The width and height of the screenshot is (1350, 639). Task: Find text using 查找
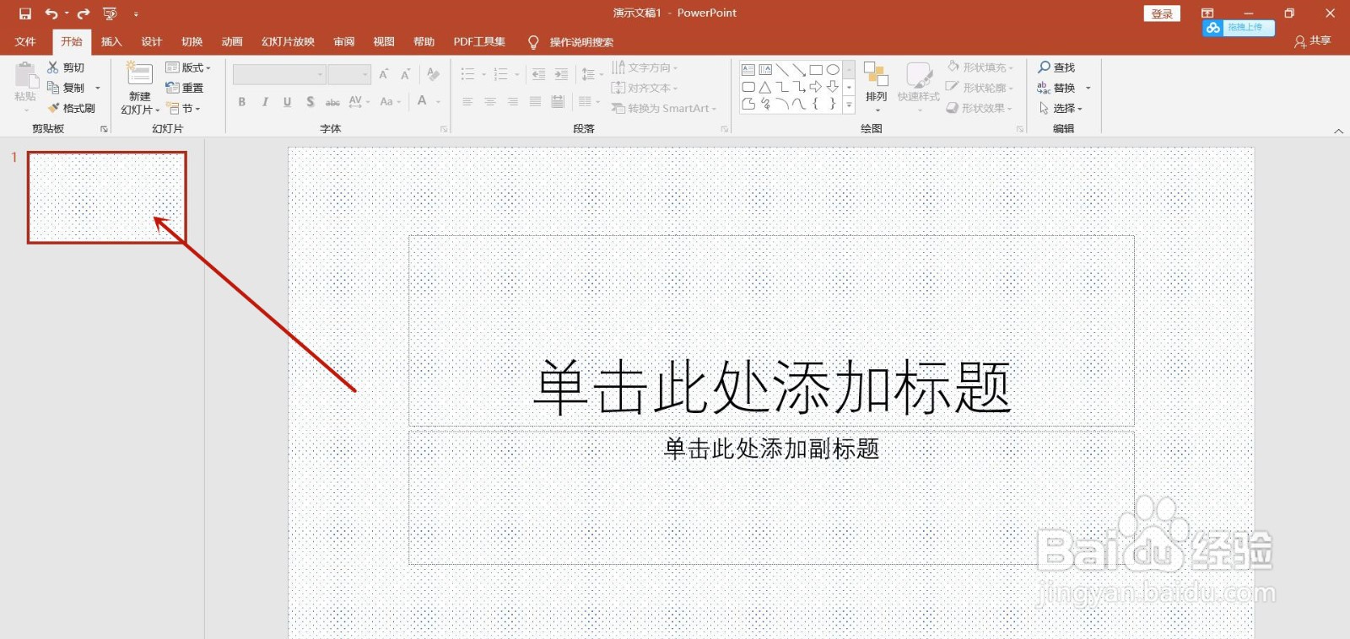1056,67
